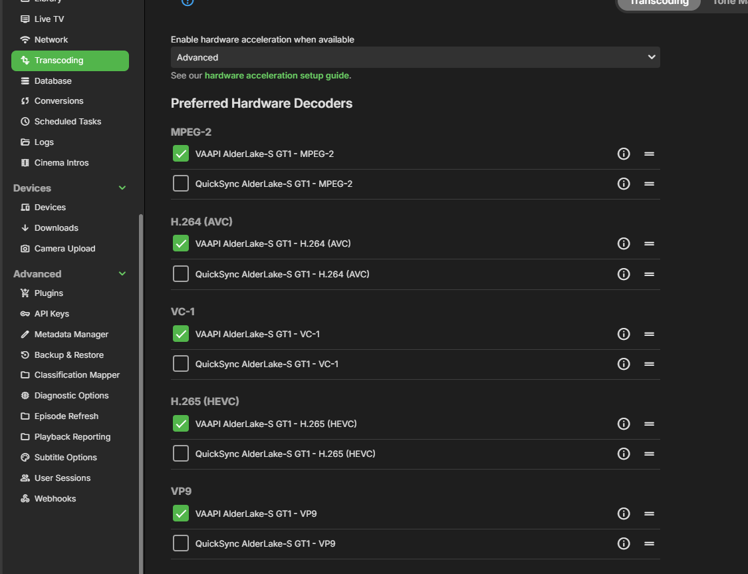Click the Plugins cart icon in sidebar
Viewport: 748px width, 574px height.
coord(25,293)
